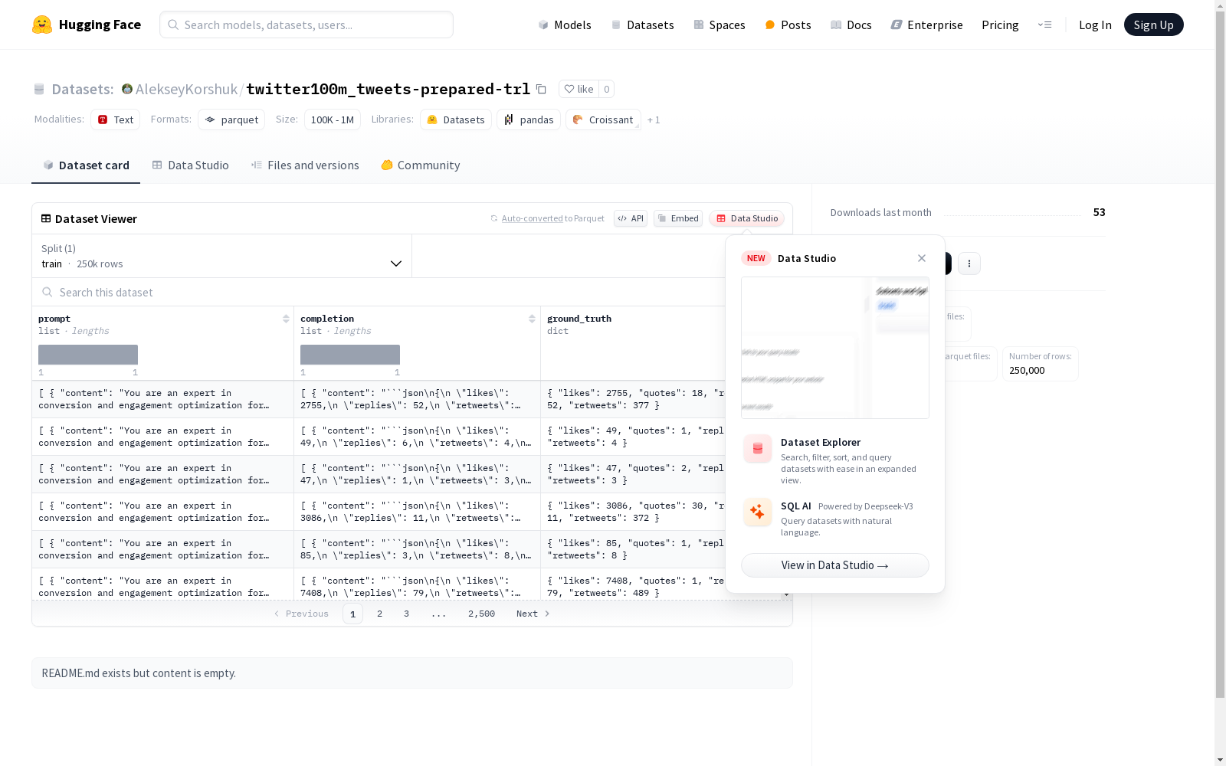Switch to the Data Studio tab

click(x=190, y=165)
